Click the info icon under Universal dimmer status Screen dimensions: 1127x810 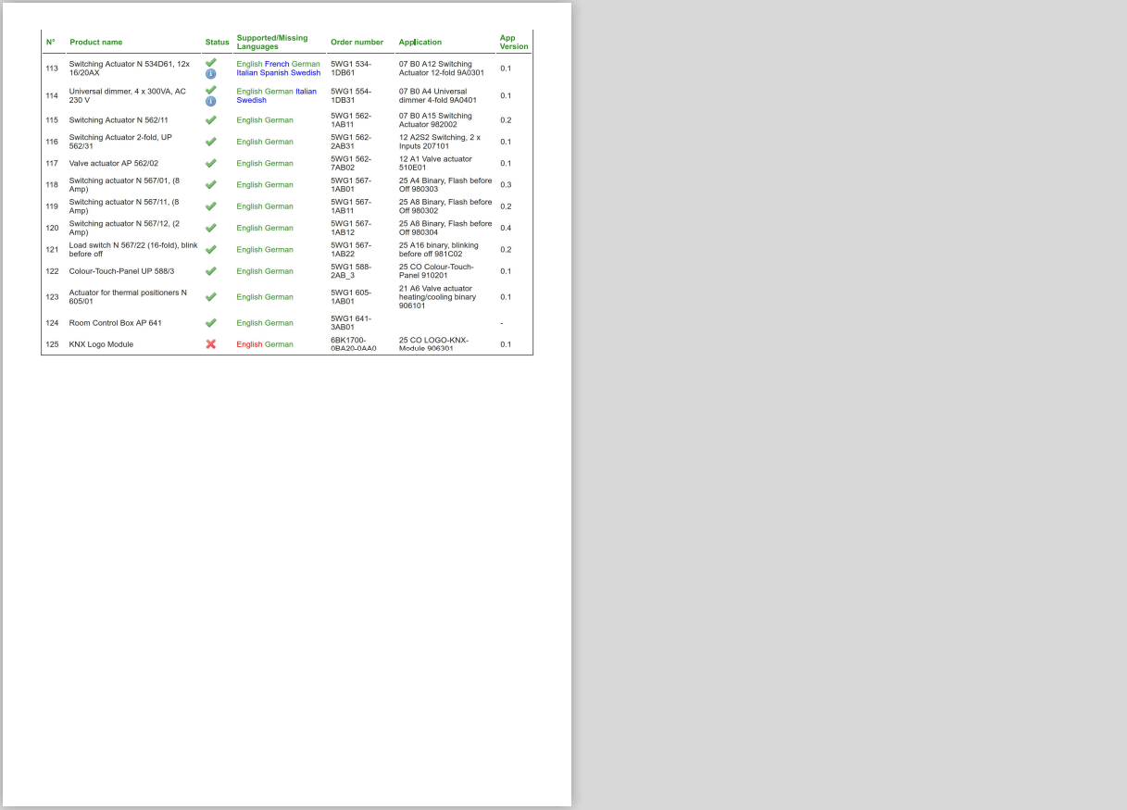(210, 101)
